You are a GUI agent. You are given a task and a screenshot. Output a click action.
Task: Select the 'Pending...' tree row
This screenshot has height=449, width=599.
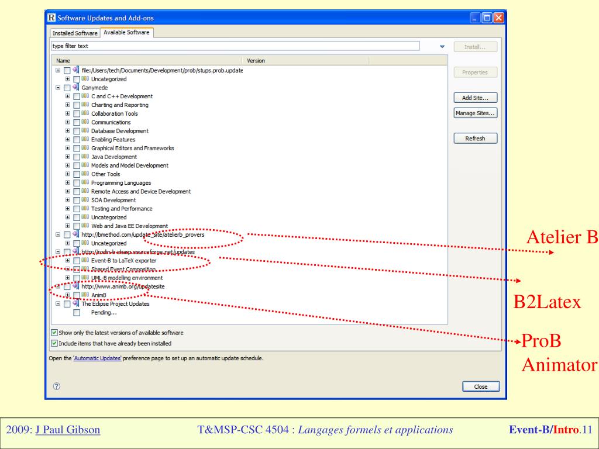(x=104, y=312)
